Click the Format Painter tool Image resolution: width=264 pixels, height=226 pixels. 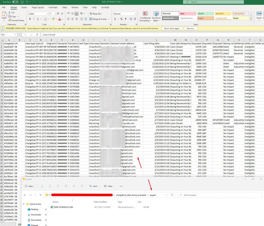tap(18, 20)
